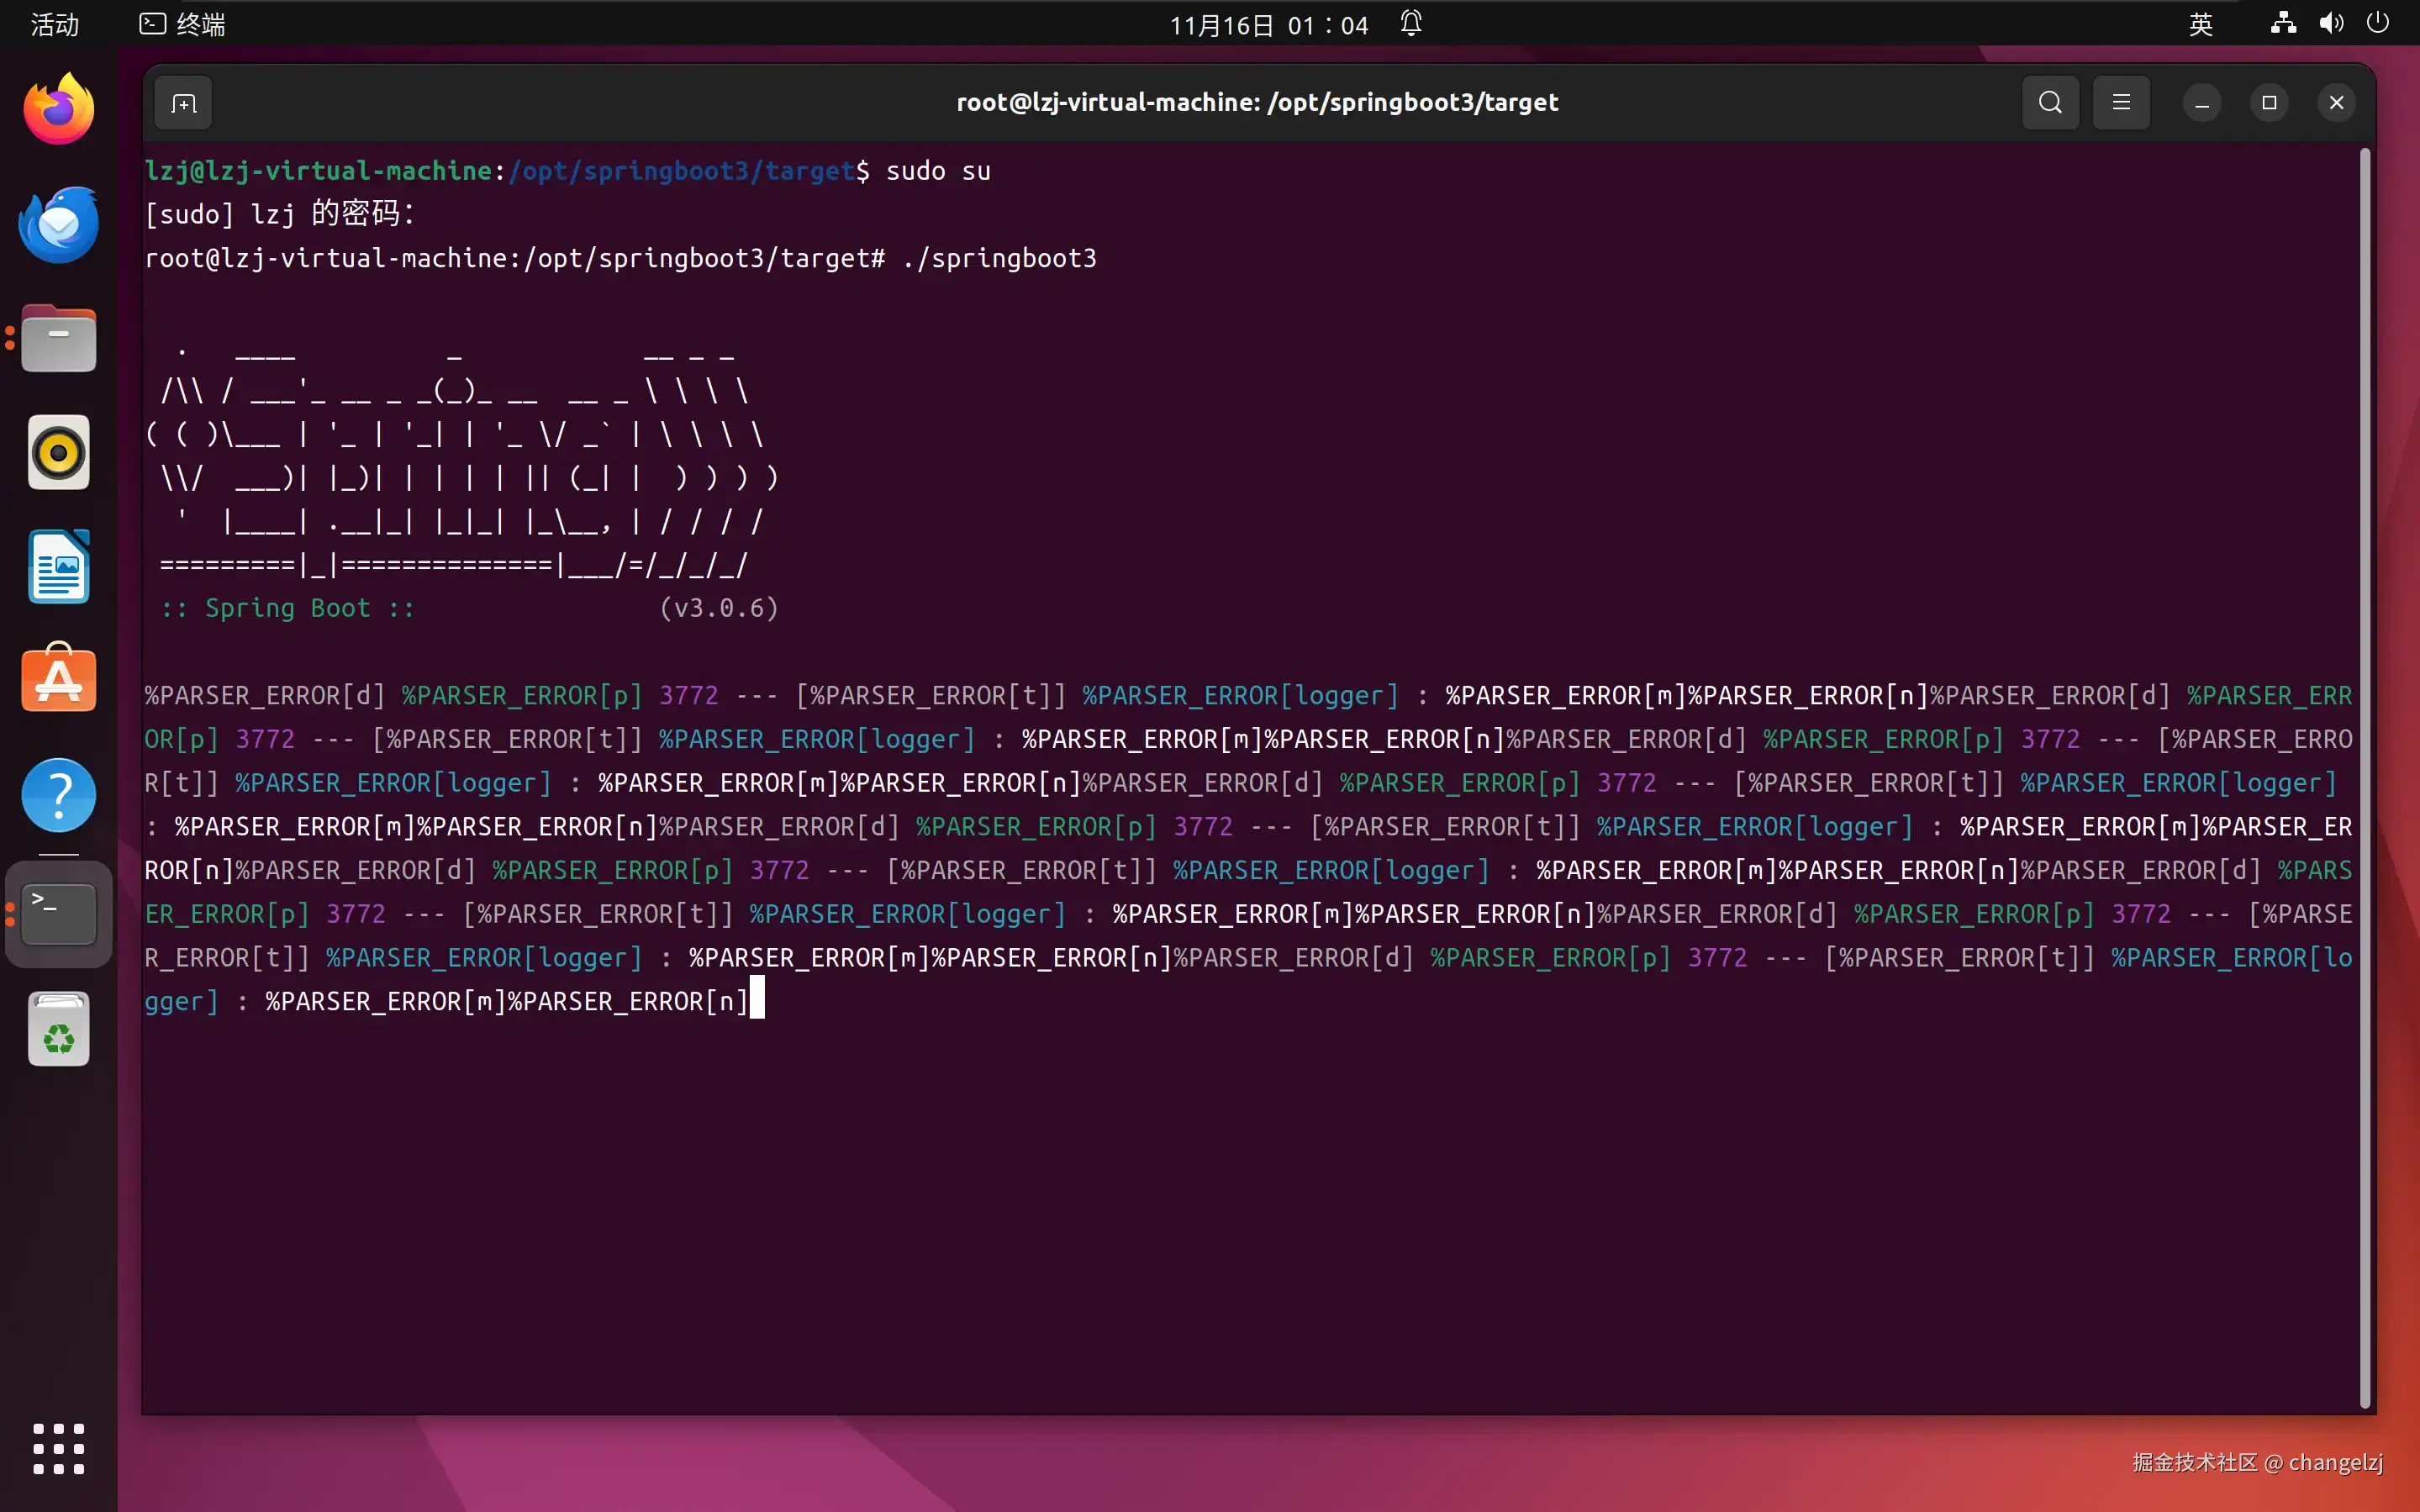Switch the 英 input method indicator
Screen dimensions: 2420x1512
tap(2200, 24)
